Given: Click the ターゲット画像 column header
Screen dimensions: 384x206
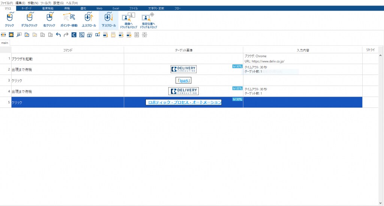Looking at the screenshot, I should click(x=184, y=50).
